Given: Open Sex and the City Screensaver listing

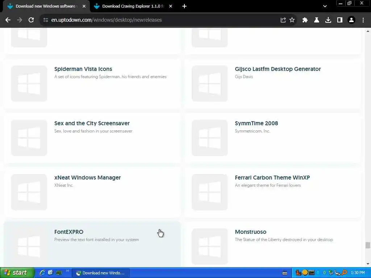Looking at the screenshot, I should tap(92, 123).
